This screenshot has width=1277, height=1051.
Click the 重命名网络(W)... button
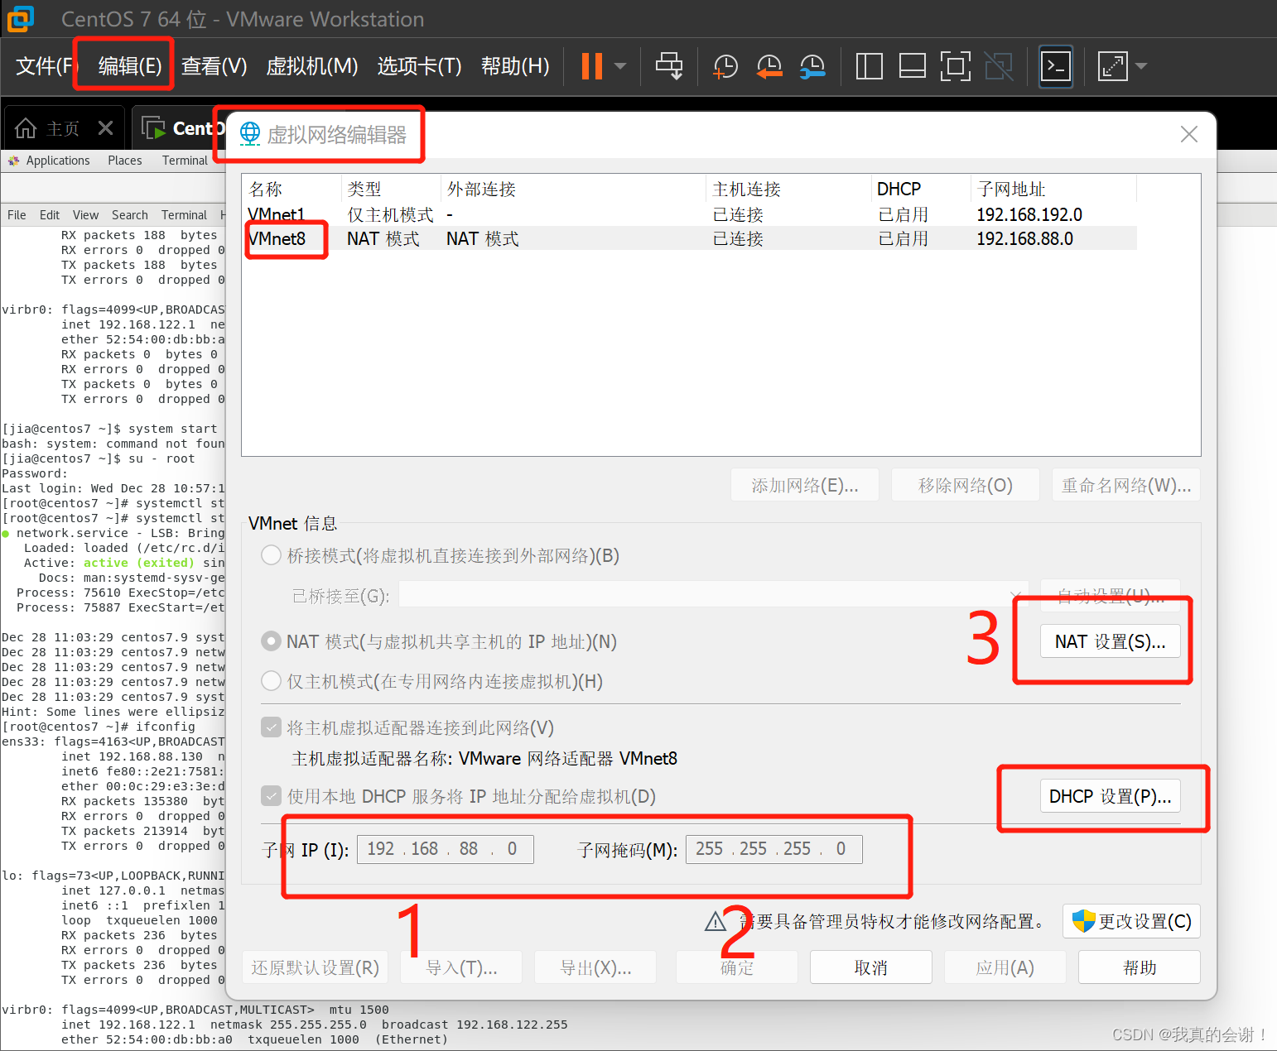1126,485
